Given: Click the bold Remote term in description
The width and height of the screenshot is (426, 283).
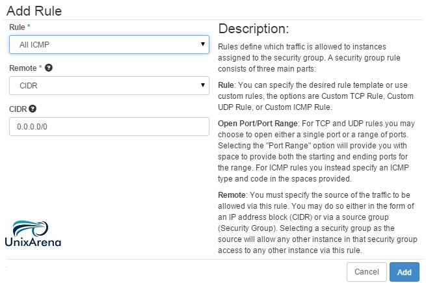Looking at the screenshot, I should (x=232, y=195).
